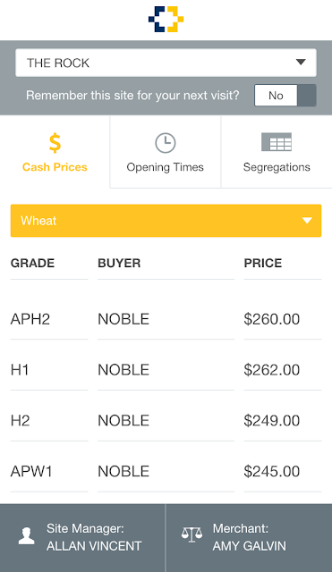Open THE ROCK site dropdown
The image size is (332, 572).
pos(166,63)
